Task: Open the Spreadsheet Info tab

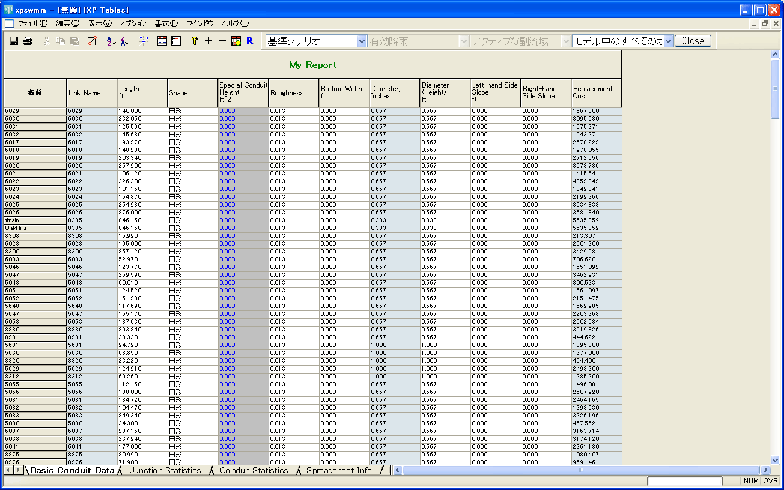Action: tap(339, 470)
